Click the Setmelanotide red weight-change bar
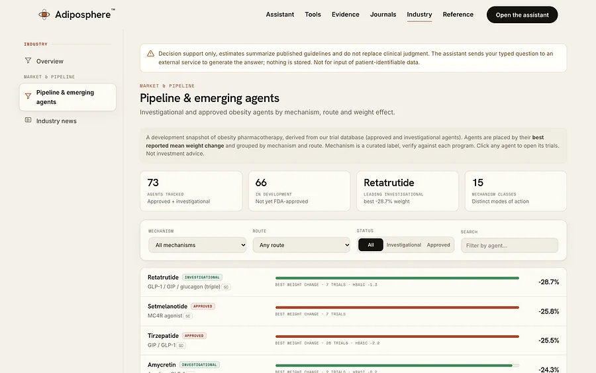 coord(397,307)
